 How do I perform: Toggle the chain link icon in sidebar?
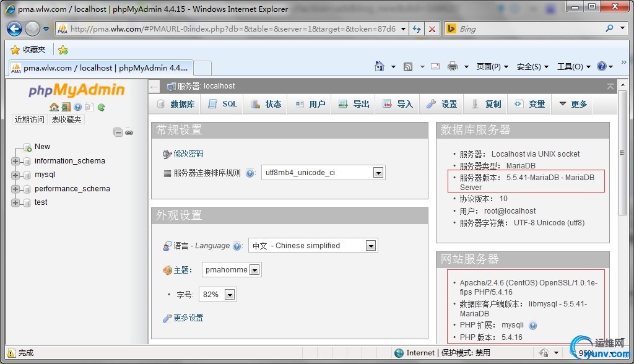point(129,132)
